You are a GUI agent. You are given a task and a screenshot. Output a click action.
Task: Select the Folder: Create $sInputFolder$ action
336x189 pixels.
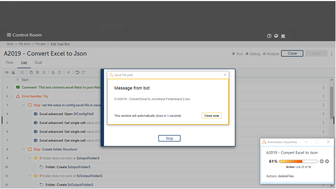click(68, 167)
